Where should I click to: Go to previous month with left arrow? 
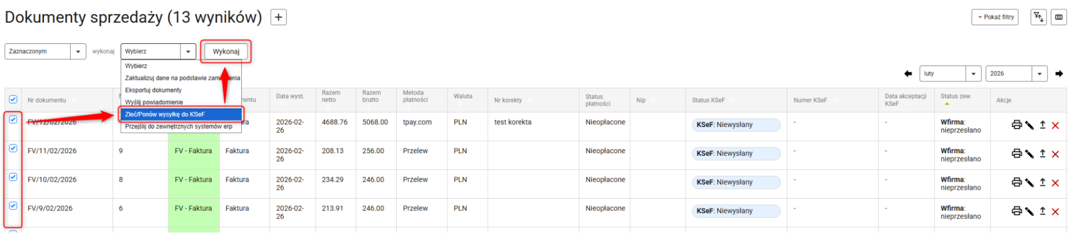(x=908, y=74)
